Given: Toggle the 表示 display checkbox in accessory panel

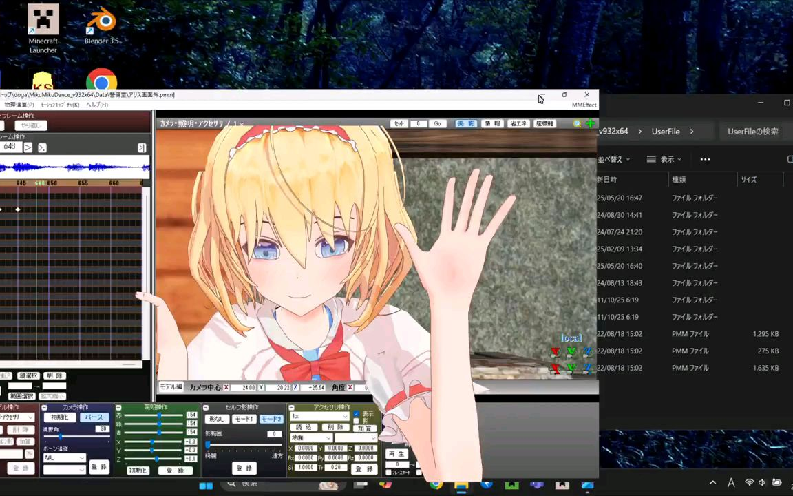Looking at the screenshot, I should 356,414.
